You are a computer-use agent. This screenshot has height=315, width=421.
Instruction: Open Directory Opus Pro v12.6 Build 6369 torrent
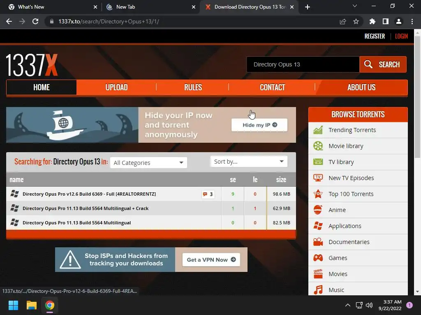(89, 194)
